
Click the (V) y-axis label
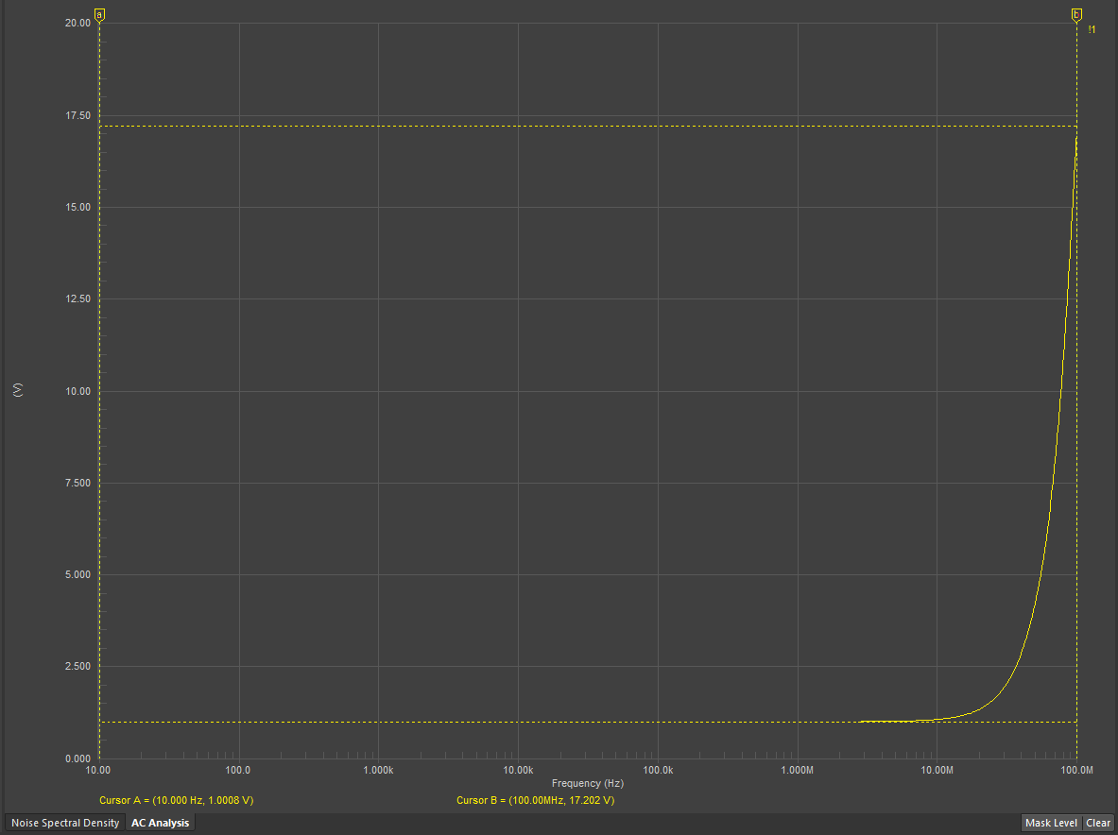18,390
